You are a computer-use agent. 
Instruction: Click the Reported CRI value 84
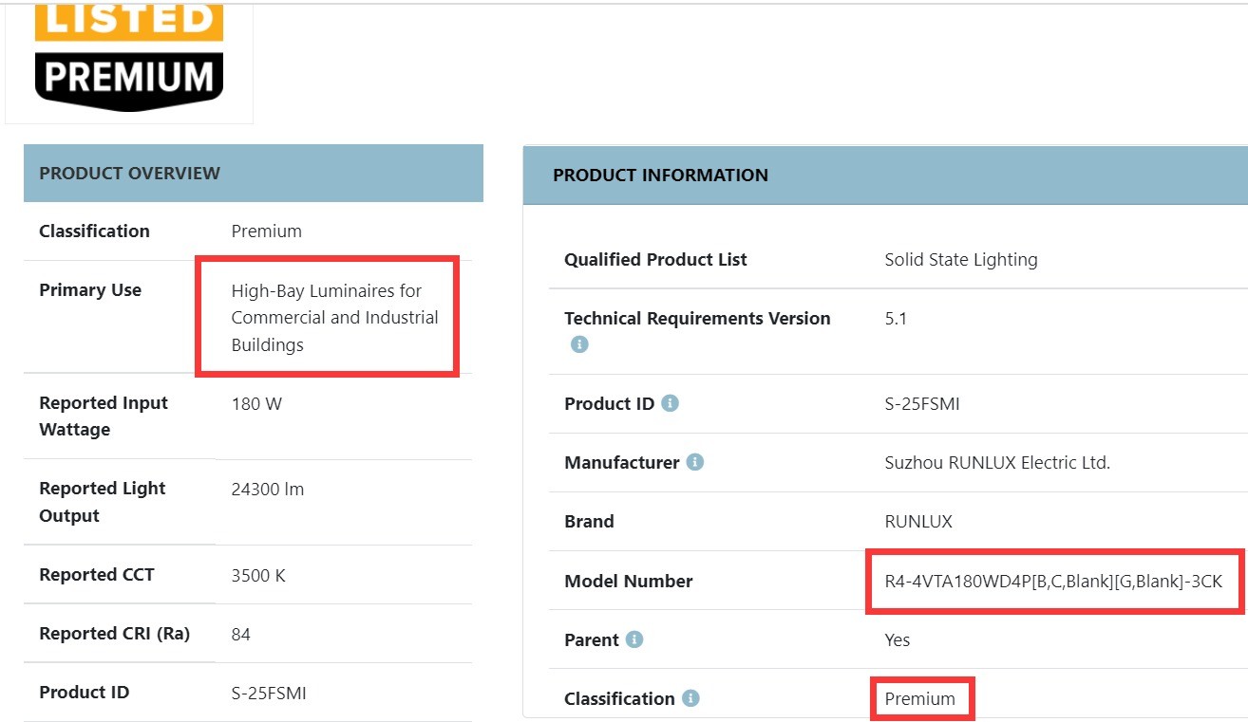pos(240,634)
